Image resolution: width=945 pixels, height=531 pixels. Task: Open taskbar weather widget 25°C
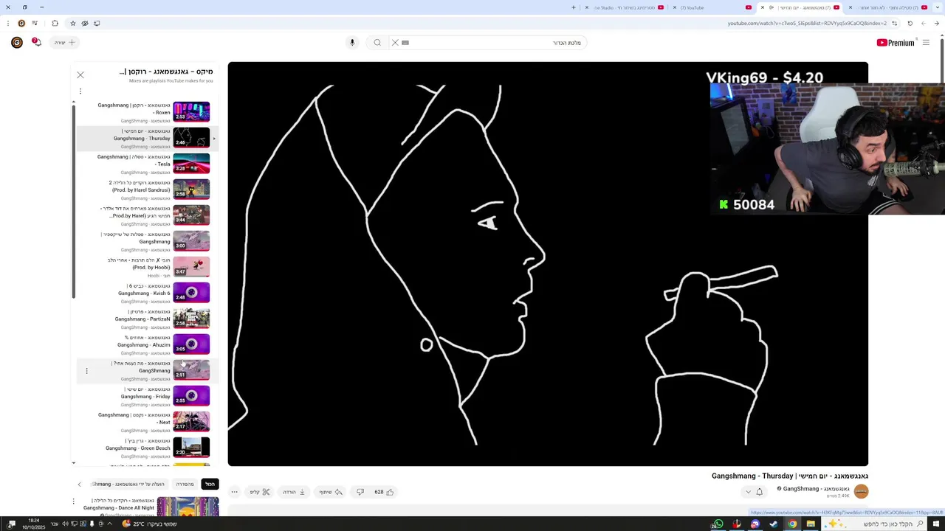150,524
